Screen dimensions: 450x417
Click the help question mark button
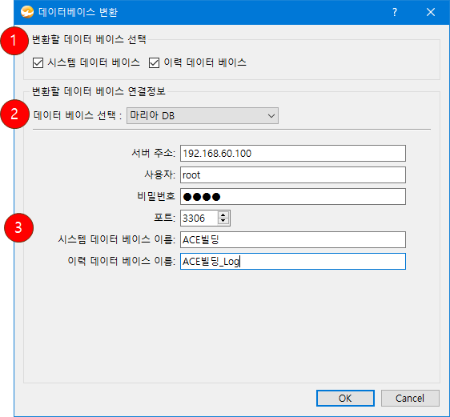tap(395, 12)
